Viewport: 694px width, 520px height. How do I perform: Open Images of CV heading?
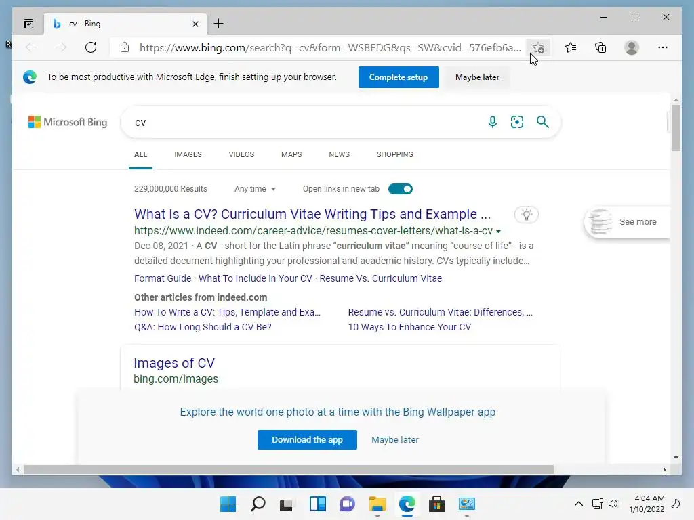174,363
